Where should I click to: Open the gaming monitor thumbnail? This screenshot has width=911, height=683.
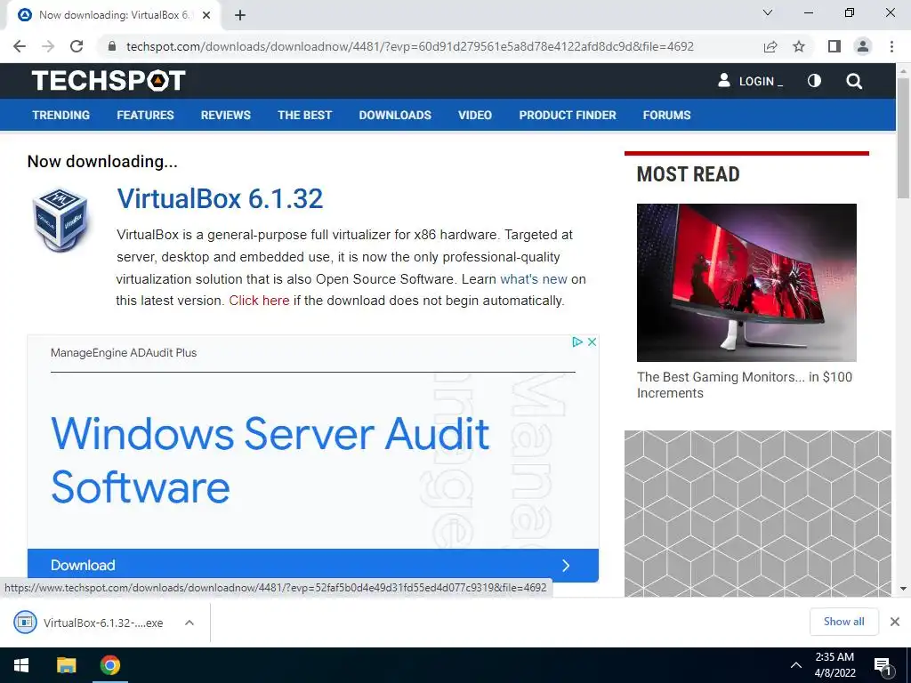(746, 282)
